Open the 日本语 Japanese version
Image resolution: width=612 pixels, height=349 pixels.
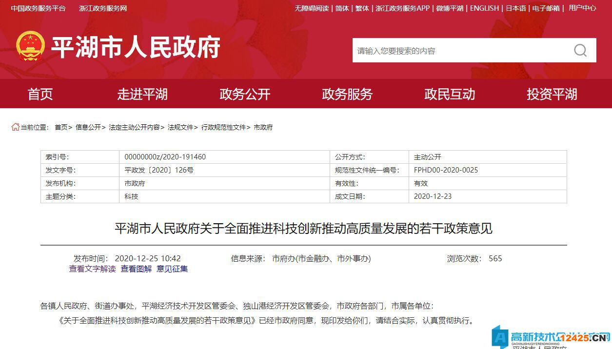[516, 8]
